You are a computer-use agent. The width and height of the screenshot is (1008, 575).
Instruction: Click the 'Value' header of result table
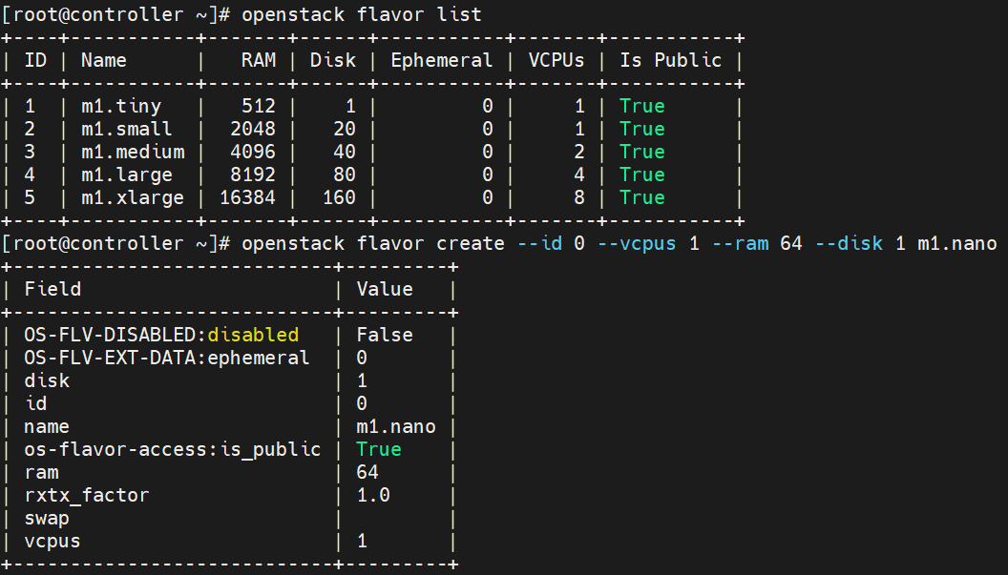pos(385,289)
